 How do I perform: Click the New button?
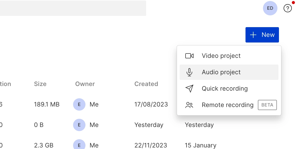click(262, 35)
